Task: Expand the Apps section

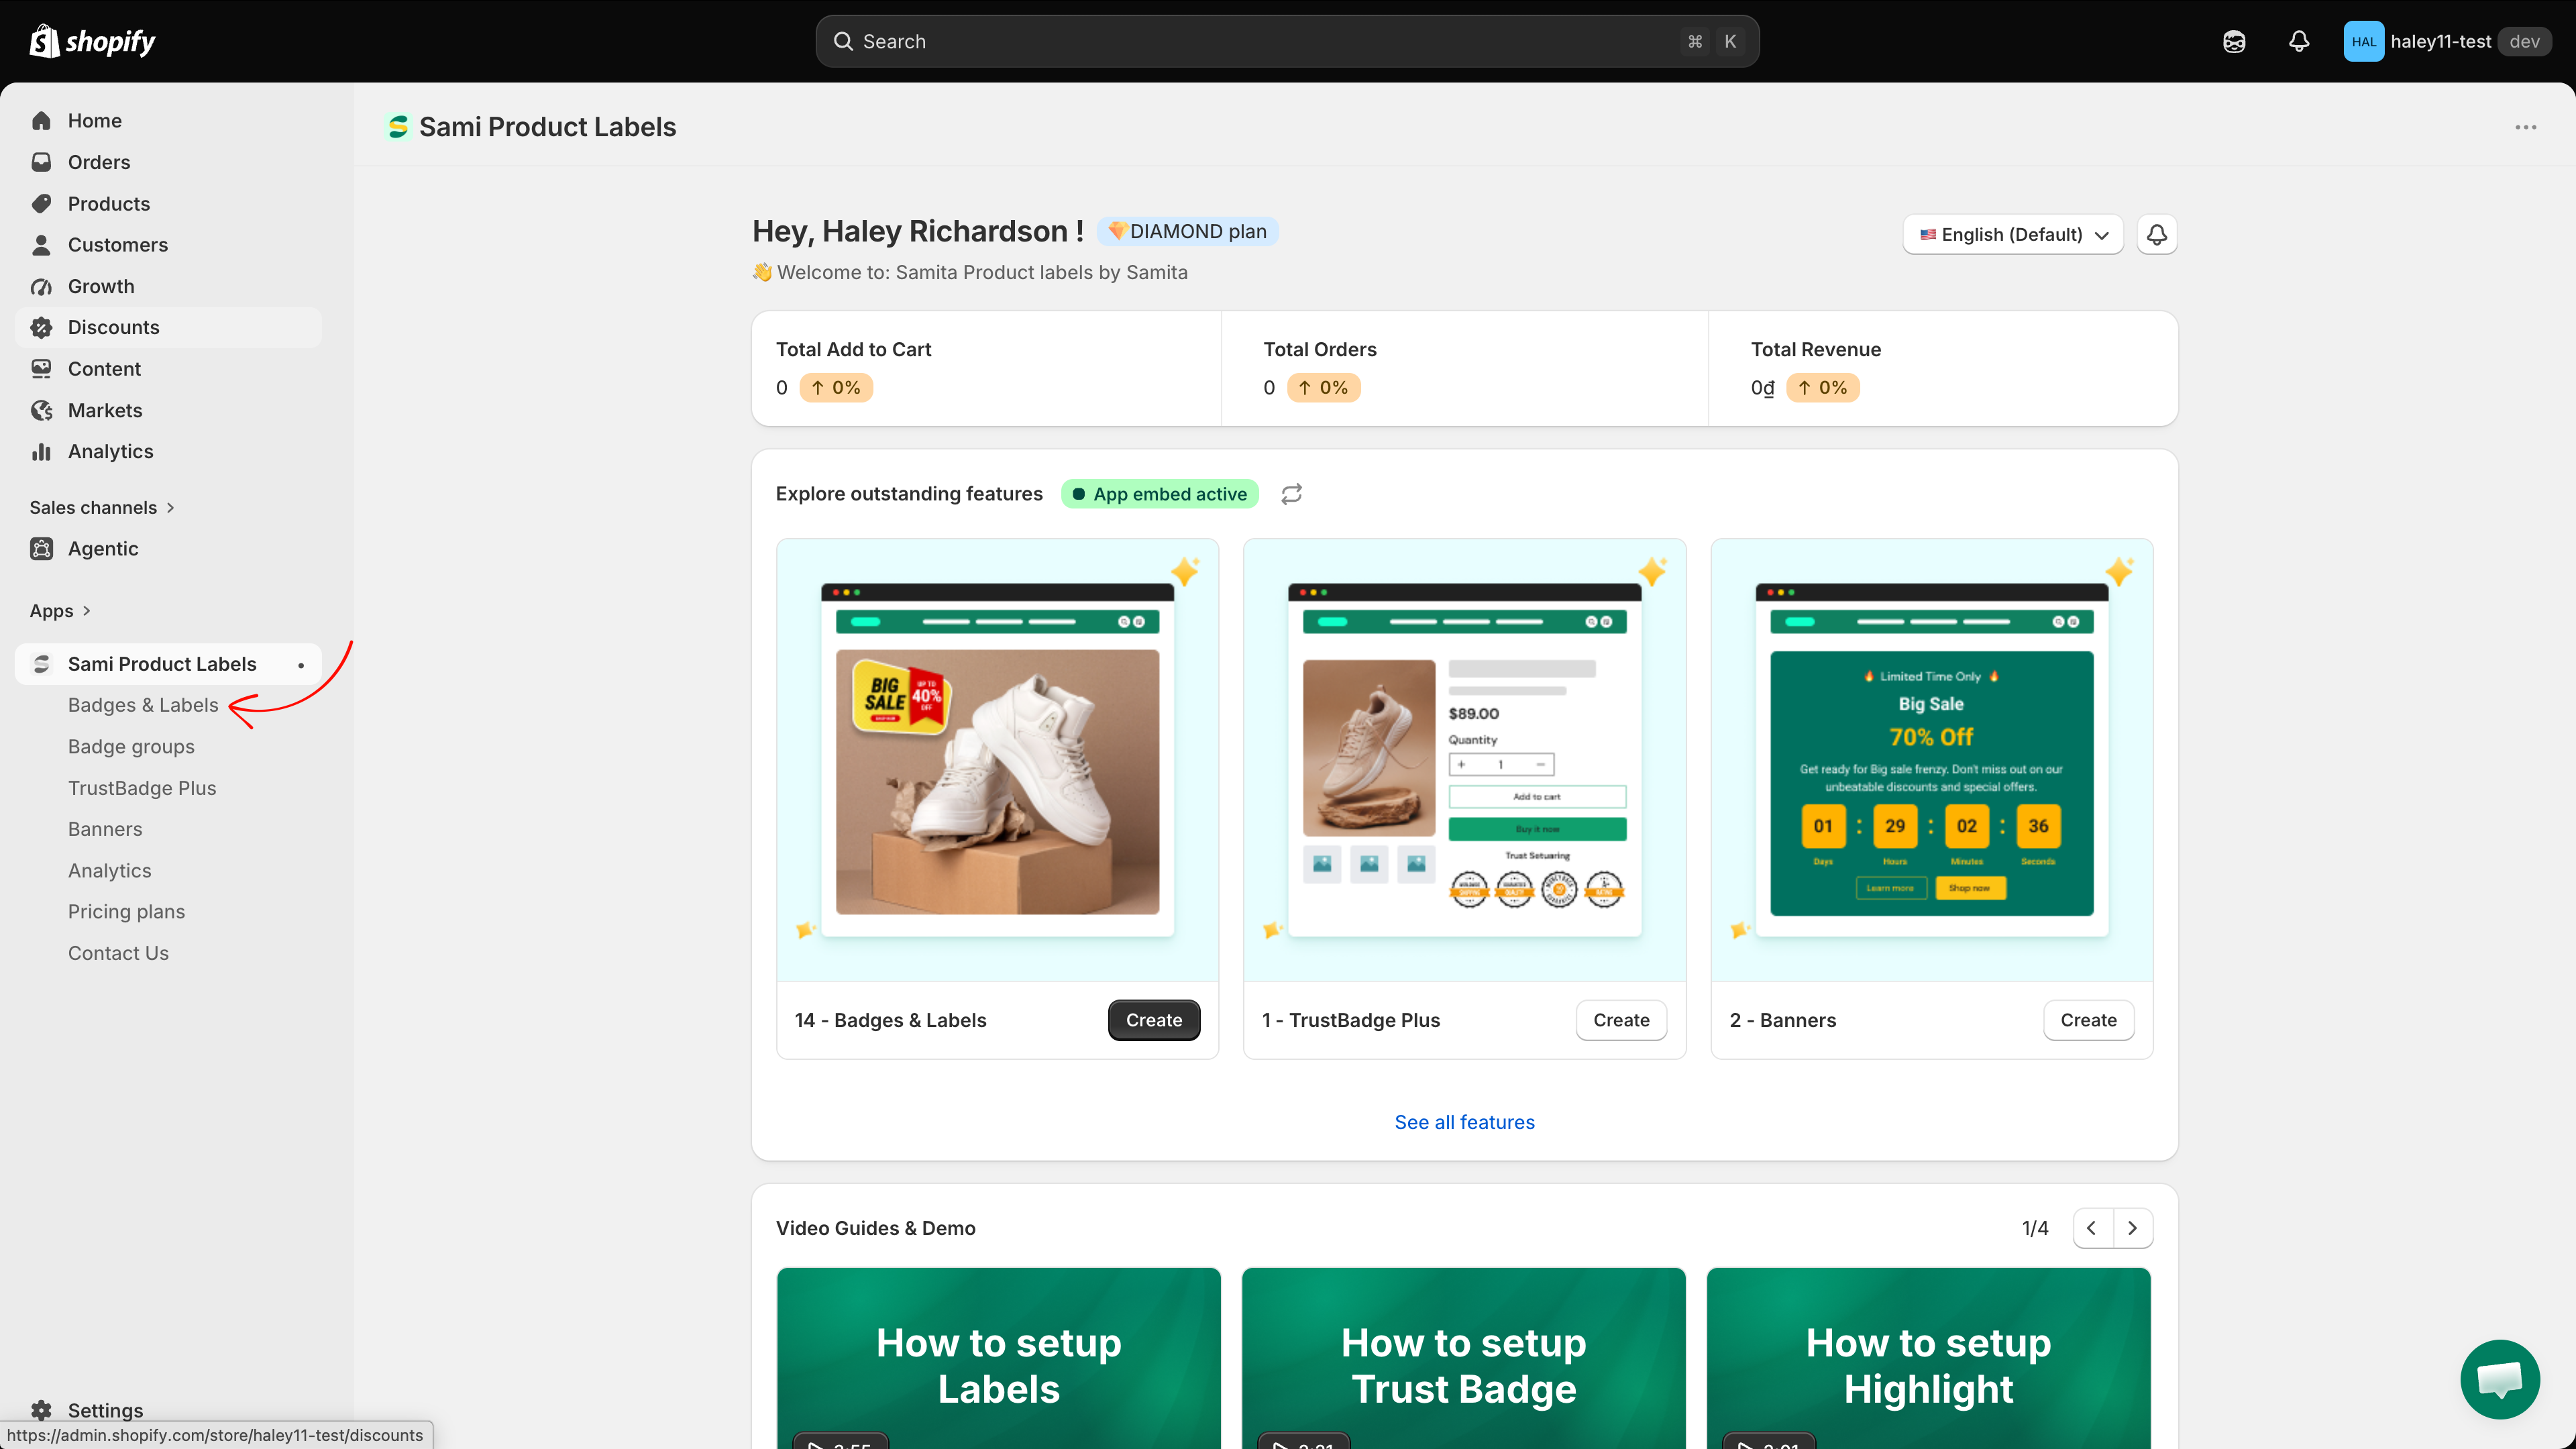Action: pyautogui.click(x=60, y=611)
